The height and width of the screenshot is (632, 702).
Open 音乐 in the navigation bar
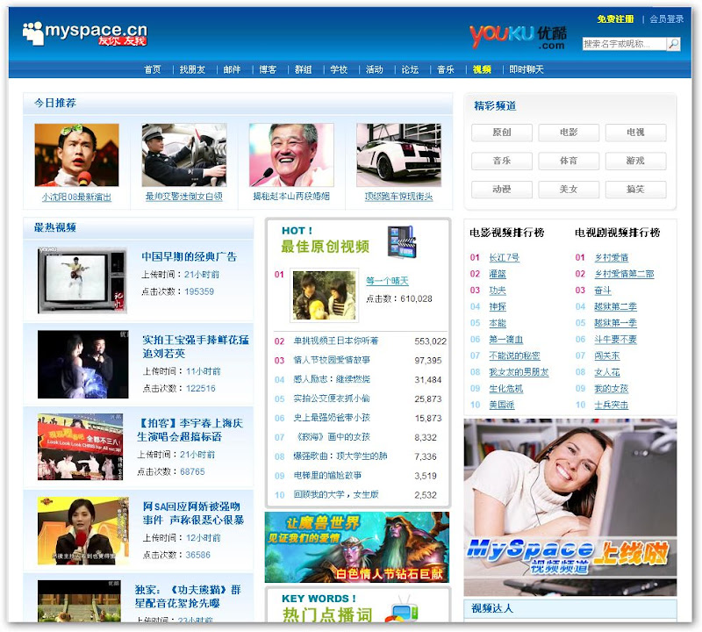click(446, 69)
